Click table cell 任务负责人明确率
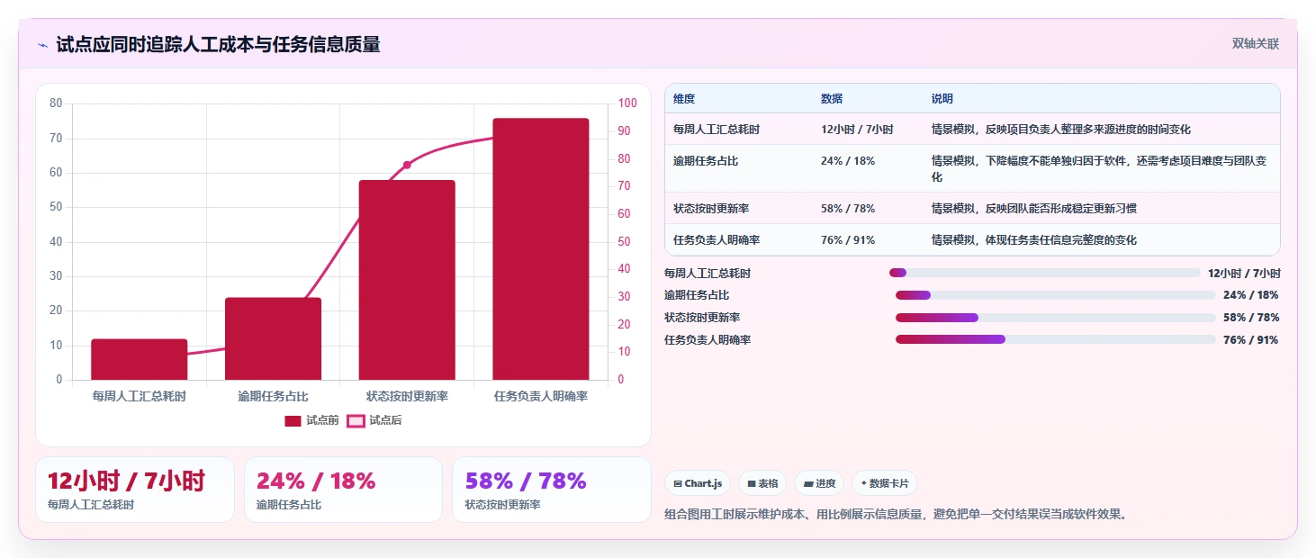The width and height of the screenshot is (1316, 558). (717, 240)
